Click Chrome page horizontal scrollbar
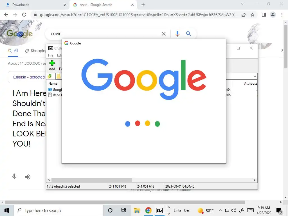 tap(125, 202)
